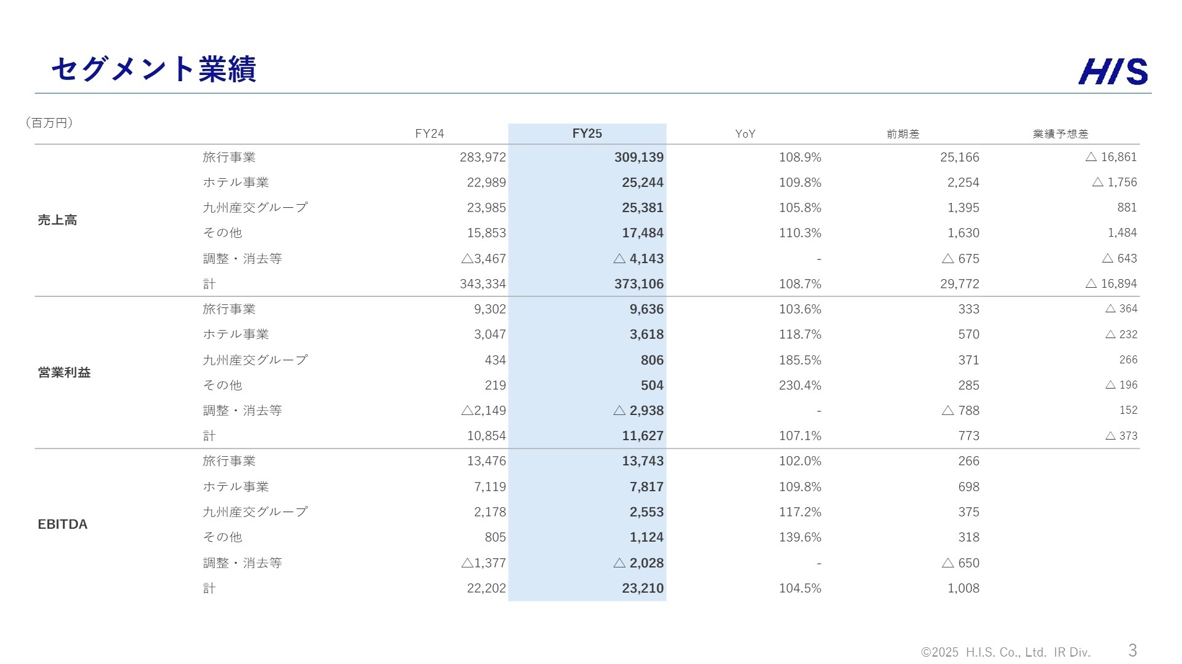Viewport: 1182px width, 664px height.
Task: Click the 業績予想差 column header
Action: tap(1060, 133)
